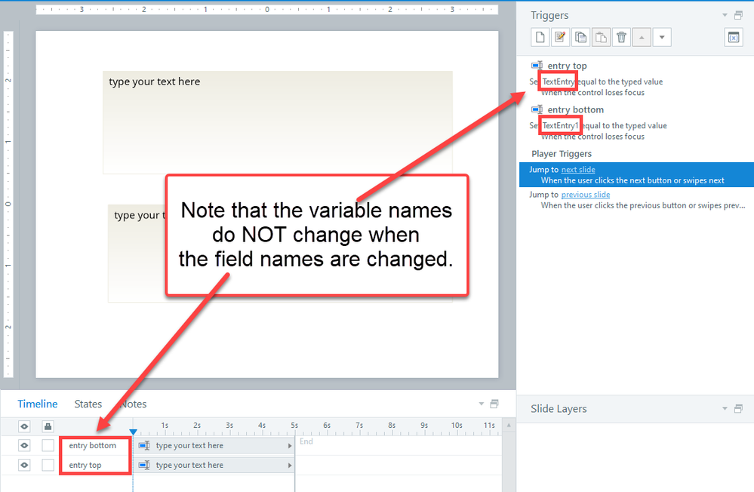The width and height of the screenshot is (754, 492).
Task: Click the top text entry field on the slide
Action: click(x=278, y=122)
